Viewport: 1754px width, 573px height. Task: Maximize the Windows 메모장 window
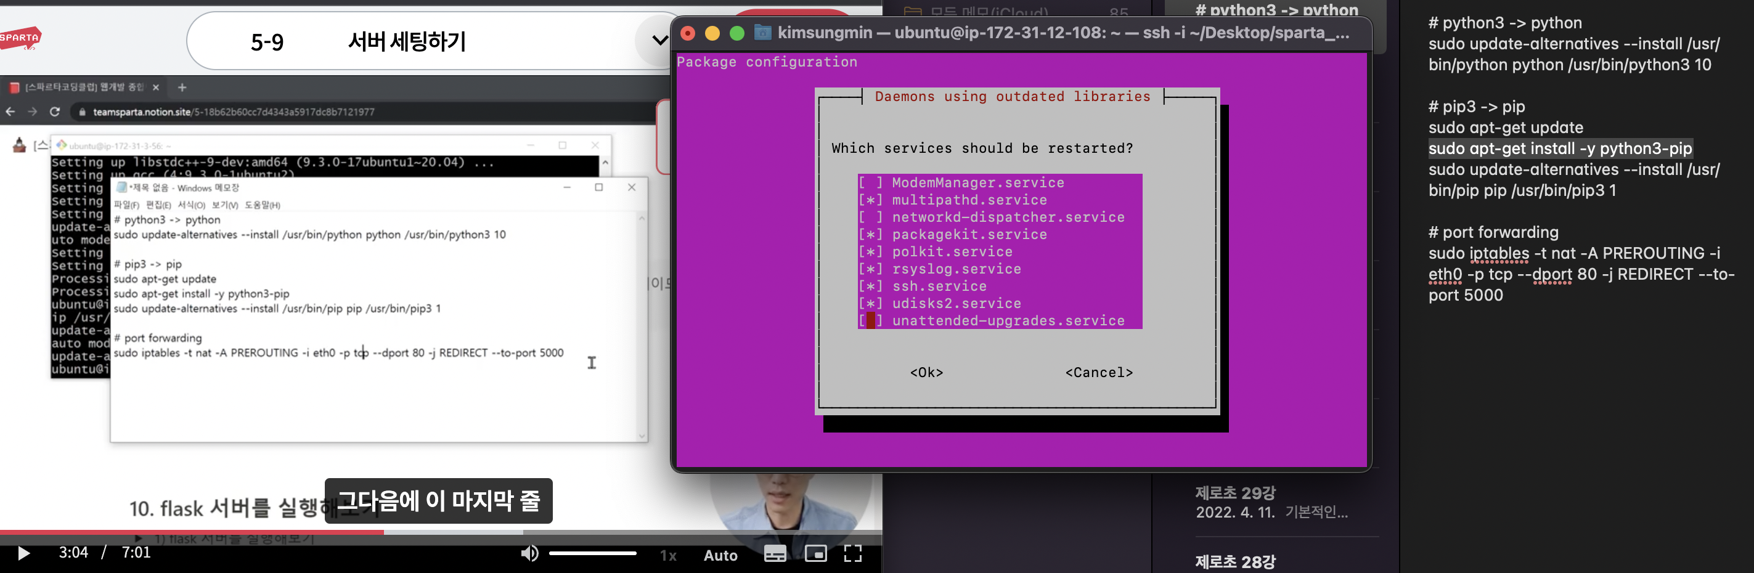tap(599, 187)
